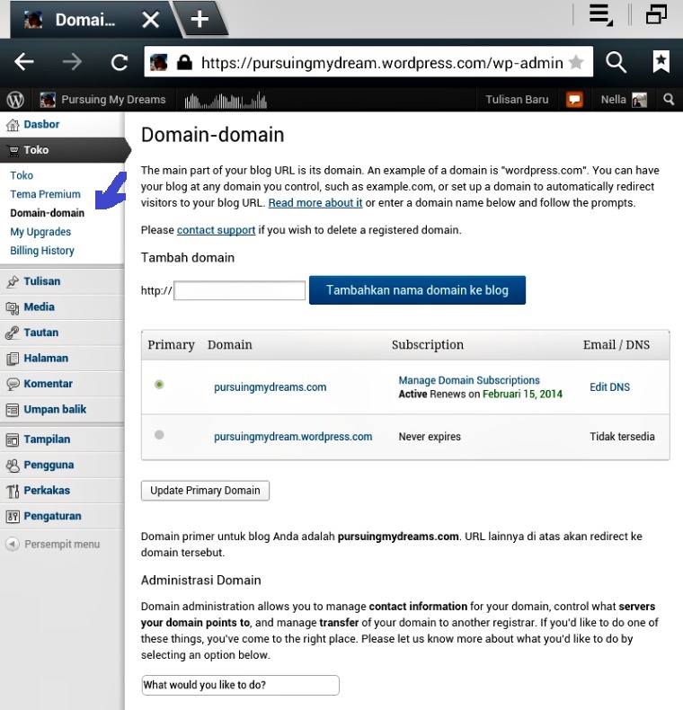The width and height of the screenshot is (683, 710).
Task: Select pursuingmydream.wordpress.com primary radio button
Action: (x=159, y=435)
